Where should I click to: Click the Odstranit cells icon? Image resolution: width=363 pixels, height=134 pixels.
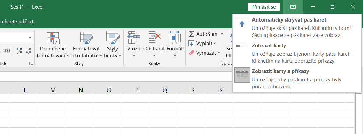click(154, 38)
